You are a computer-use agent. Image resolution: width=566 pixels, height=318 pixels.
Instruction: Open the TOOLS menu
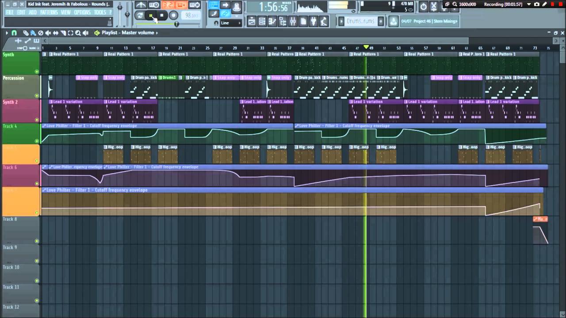(100, 12)
